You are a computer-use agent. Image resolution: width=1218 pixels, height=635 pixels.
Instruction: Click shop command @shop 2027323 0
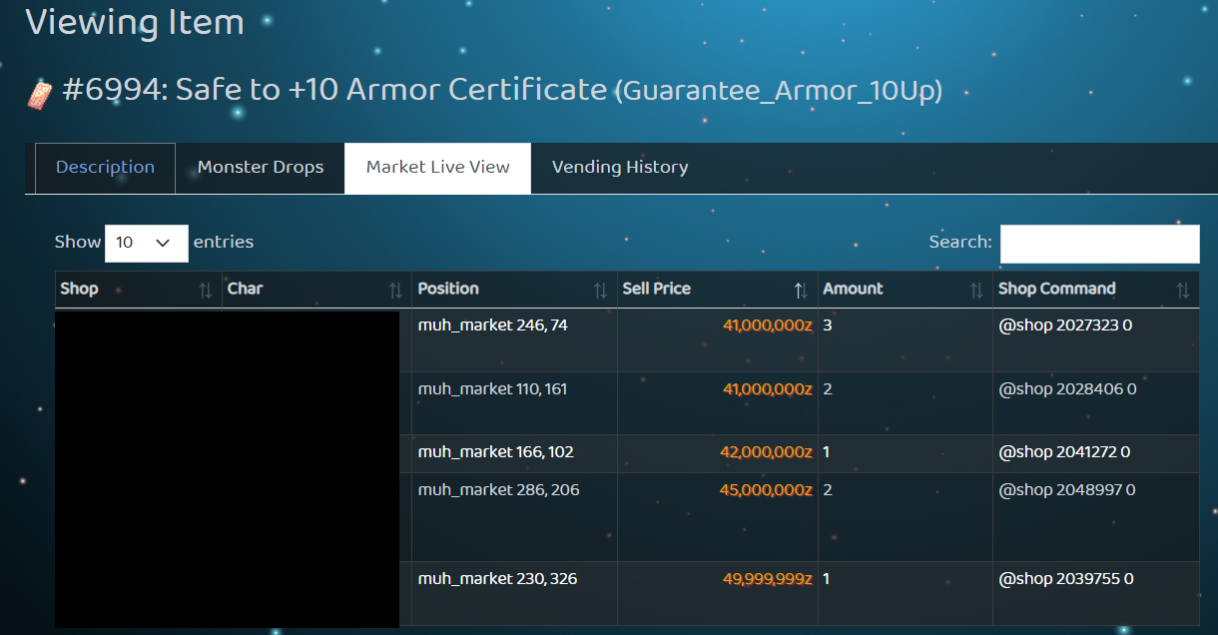click(1064, 325)
